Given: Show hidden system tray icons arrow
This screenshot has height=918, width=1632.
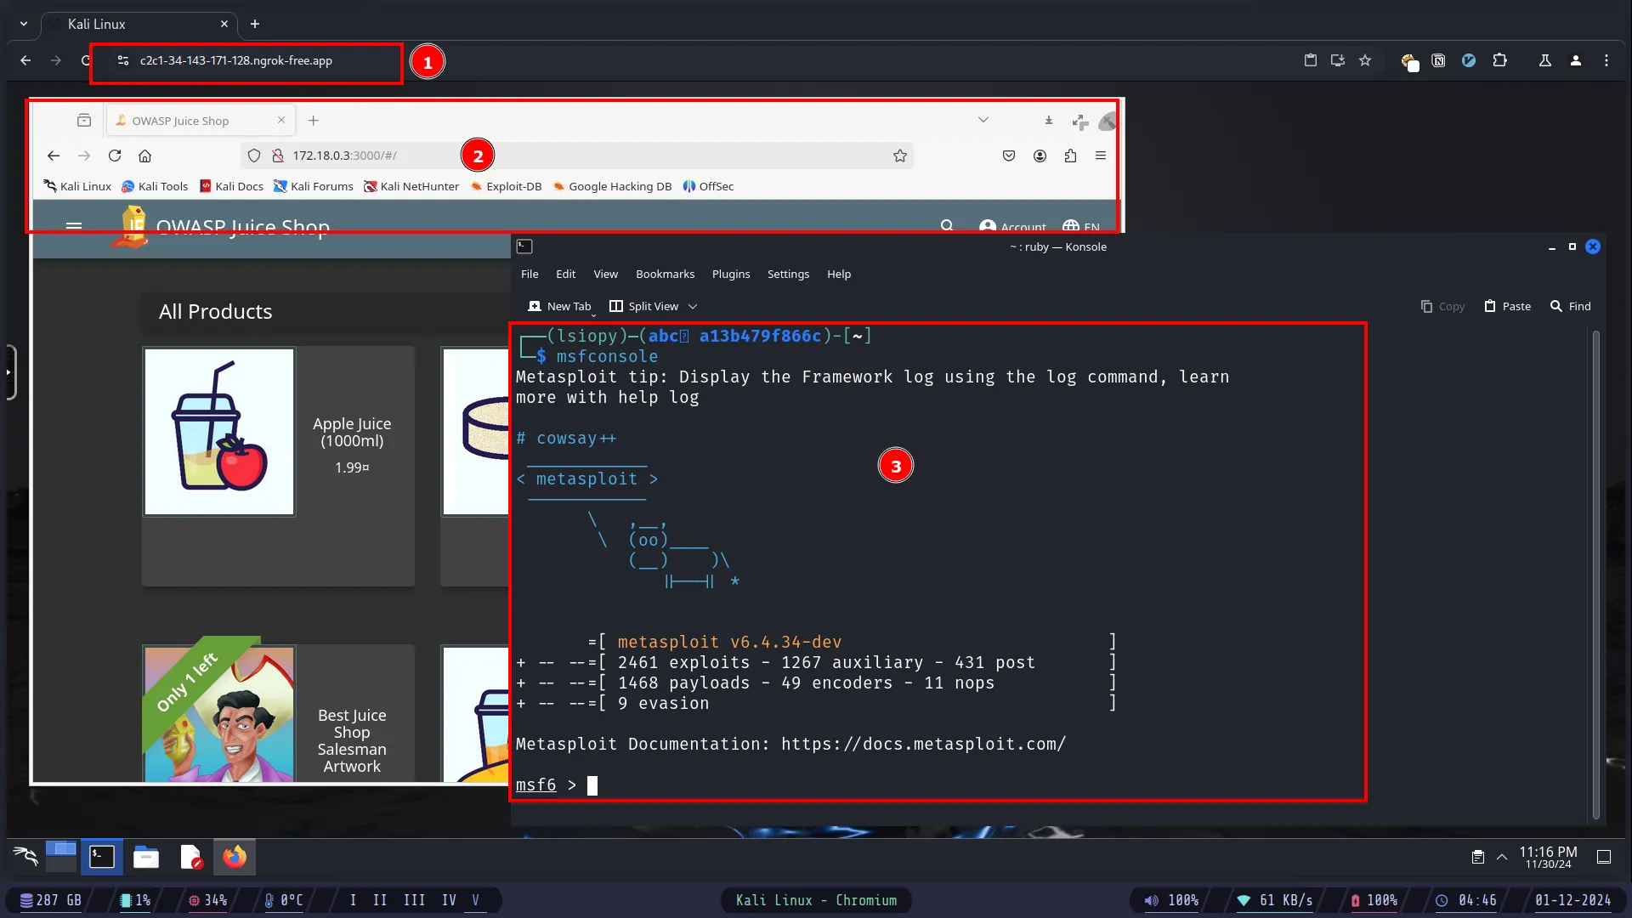Looking at the screenshot, I should (1502, 857).
